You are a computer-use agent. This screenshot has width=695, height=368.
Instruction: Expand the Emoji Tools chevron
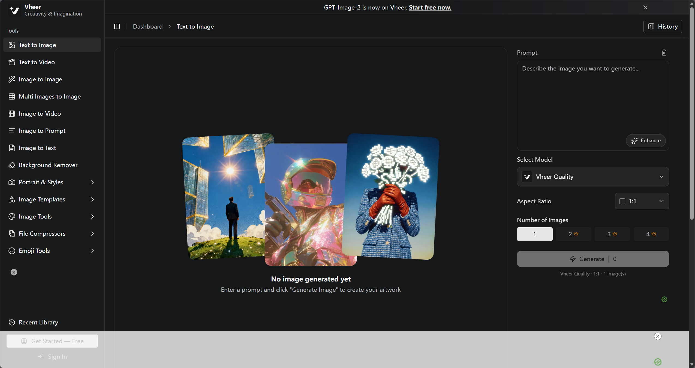pos(92,251)
